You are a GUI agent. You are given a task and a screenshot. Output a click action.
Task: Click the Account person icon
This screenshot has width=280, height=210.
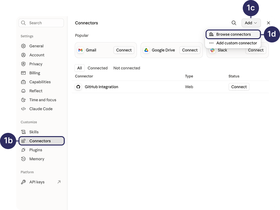point(23,55)
